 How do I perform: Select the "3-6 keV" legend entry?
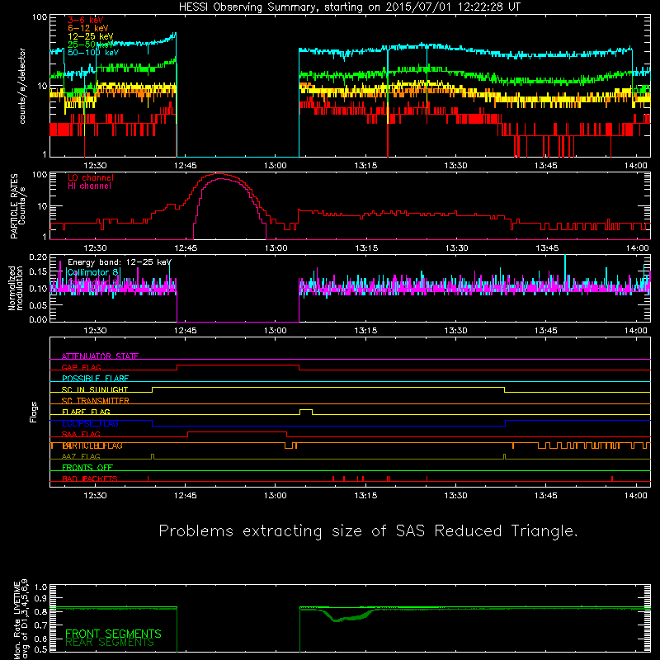click(86, 20)
